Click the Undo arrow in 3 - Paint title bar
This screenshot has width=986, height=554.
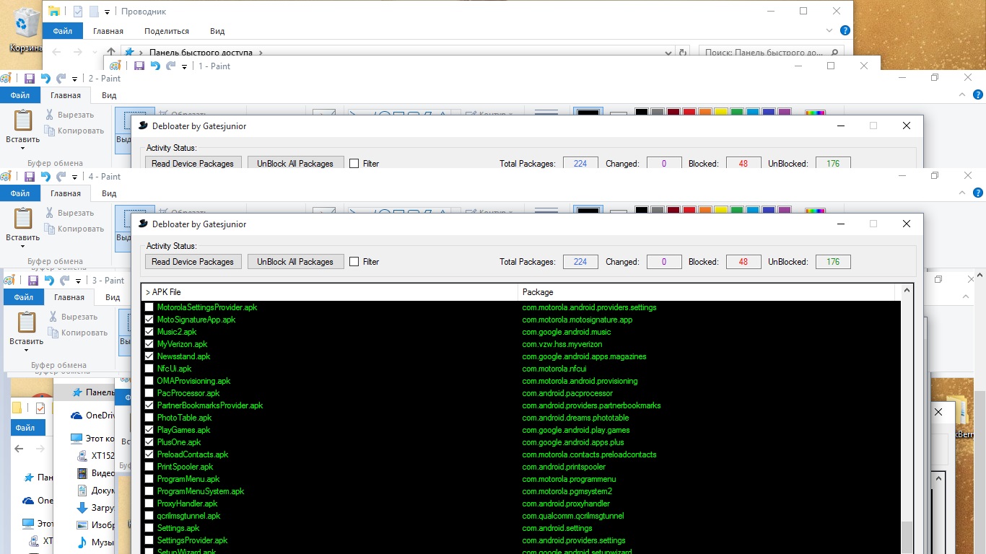49,280
